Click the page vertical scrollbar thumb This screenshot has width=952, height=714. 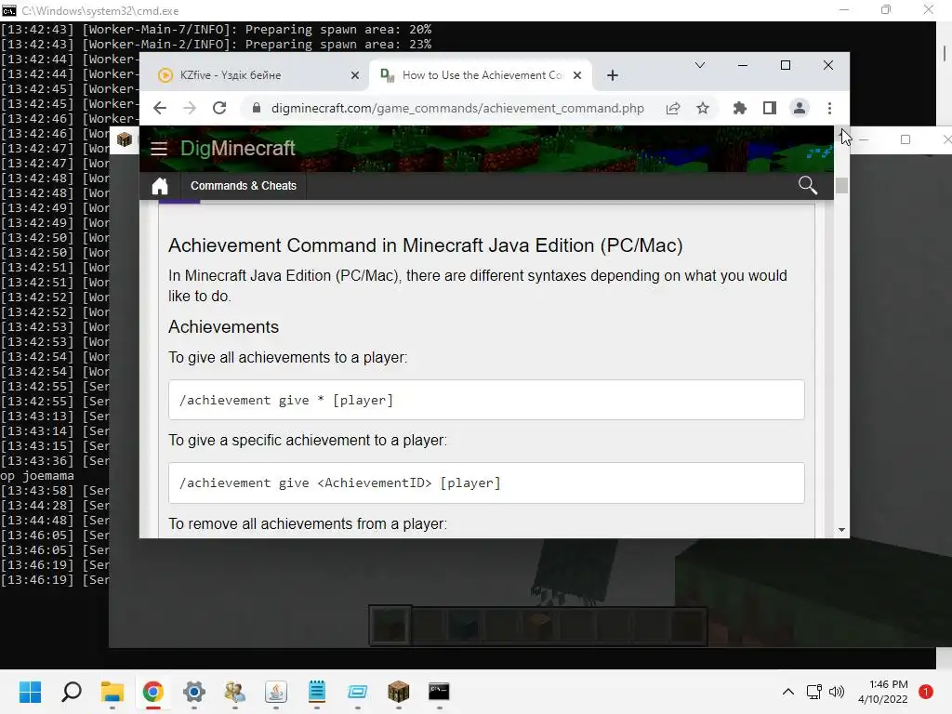(841, 185)
